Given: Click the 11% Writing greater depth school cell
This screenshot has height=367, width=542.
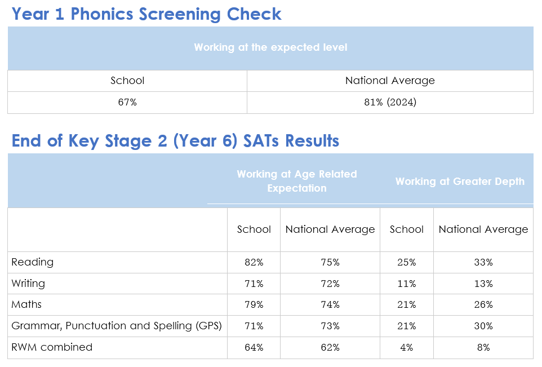Looking at the screenshot, I should pyautogui.click(x=406, y=284).
